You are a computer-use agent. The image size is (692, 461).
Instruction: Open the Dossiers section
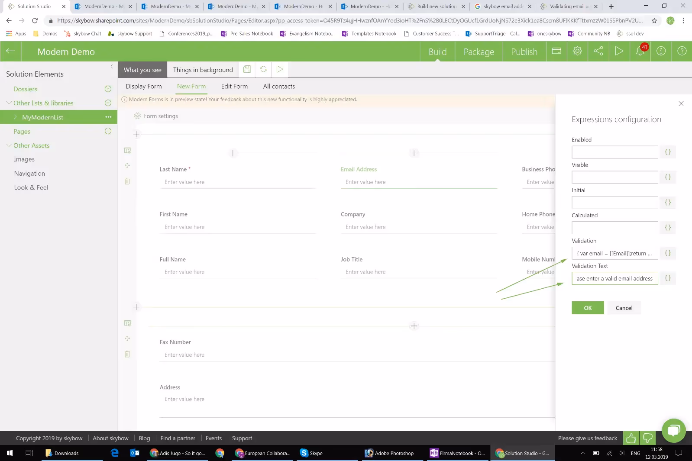pos(25,89)
